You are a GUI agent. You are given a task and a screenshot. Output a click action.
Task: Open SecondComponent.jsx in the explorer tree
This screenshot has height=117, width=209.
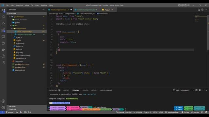(x=27, y=34)
